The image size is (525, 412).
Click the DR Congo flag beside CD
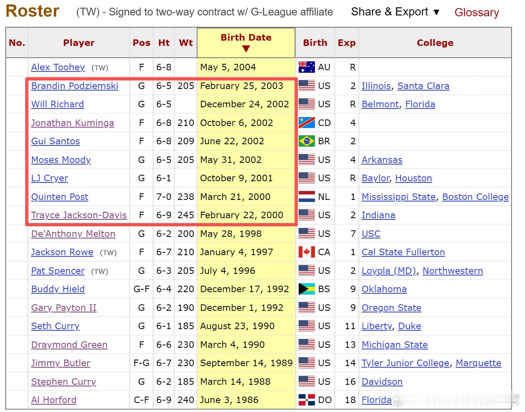(306, 123)
